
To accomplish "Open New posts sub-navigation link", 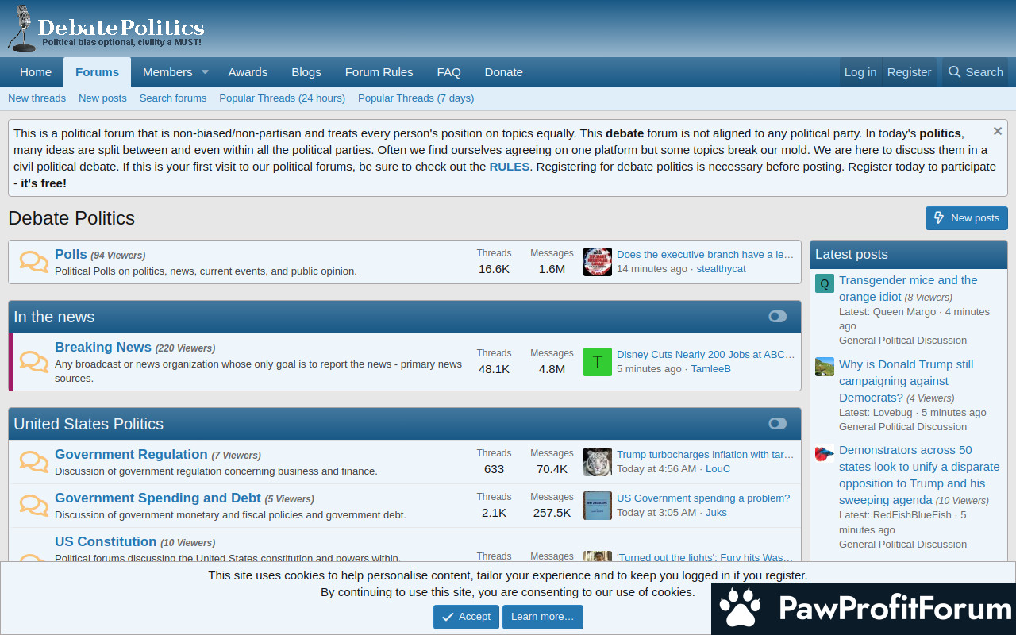I will [102, 98].
